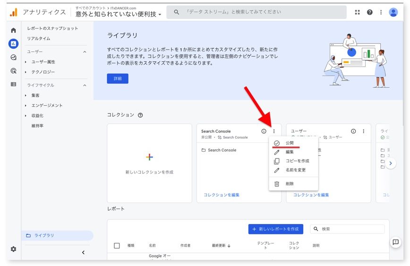The width and height of the screenshot is (410, 266).
Task: Toggle the select-all checkbox in reports table
Action: (x=117, y=245)
